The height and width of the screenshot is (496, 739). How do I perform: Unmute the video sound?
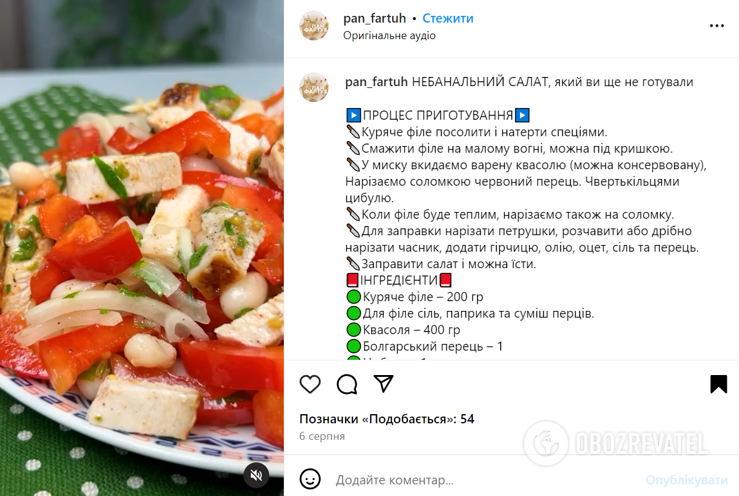click(x=257, y=475)
